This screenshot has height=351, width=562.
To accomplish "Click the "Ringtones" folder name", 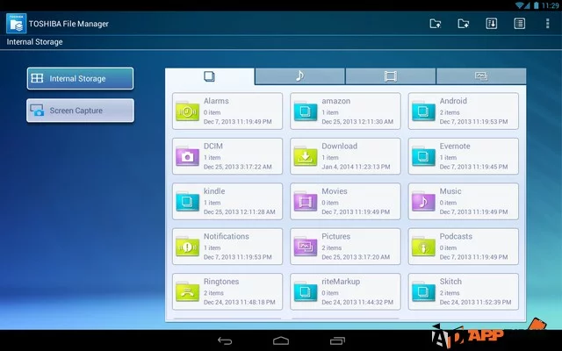I will click(221, 282).
